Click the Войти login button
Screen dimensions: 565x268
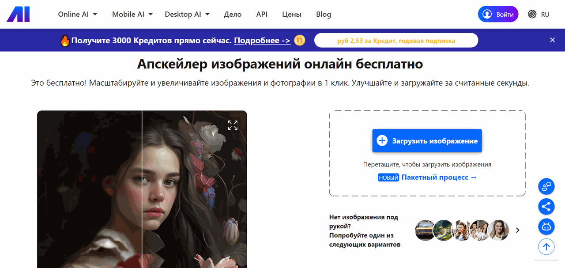pos(498,14)
